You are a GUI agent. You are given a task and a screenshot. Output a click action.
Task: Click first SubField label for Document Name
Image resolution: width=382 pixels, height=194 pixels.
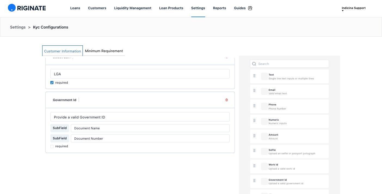pyautogui.click(x=60, y=128)
